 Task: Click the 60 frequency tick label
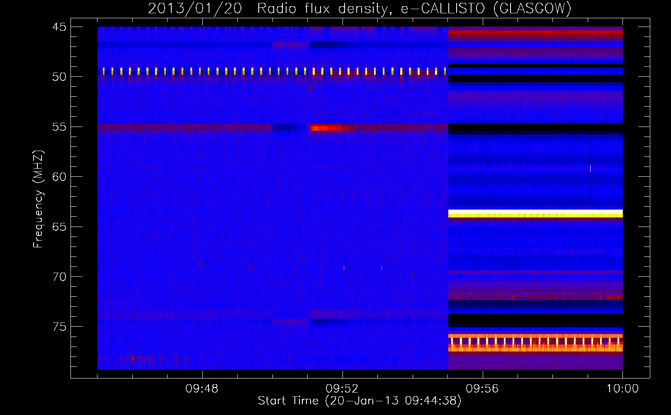59,177
